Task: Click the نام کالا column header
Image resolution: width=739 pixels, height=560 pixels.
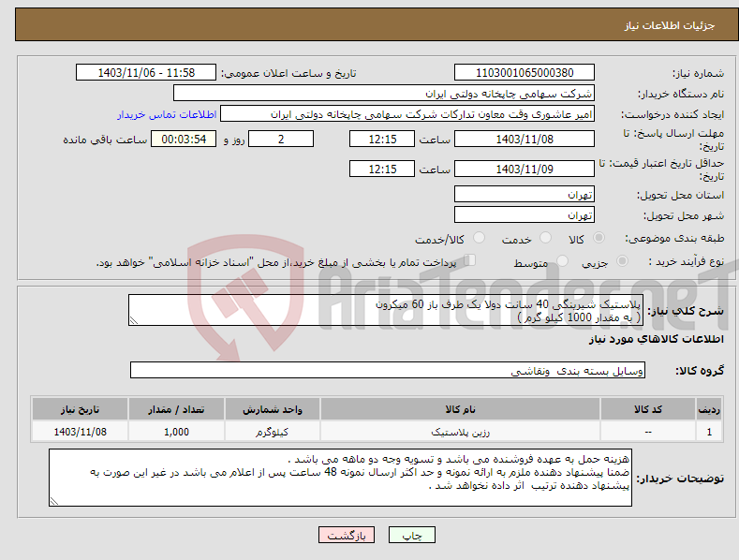Action: click(x=460, y=409)
